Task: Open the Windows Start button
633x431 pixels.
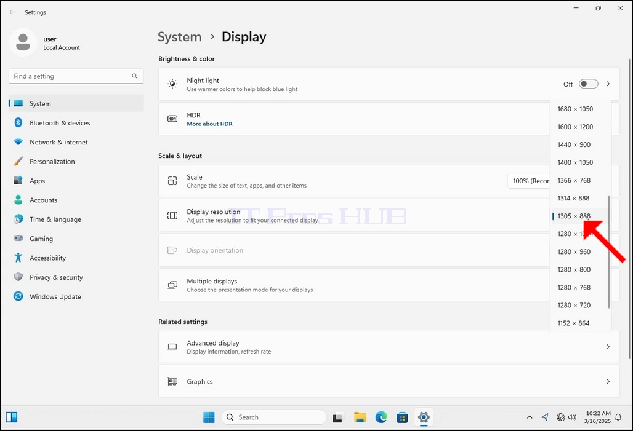Action: 209,417
